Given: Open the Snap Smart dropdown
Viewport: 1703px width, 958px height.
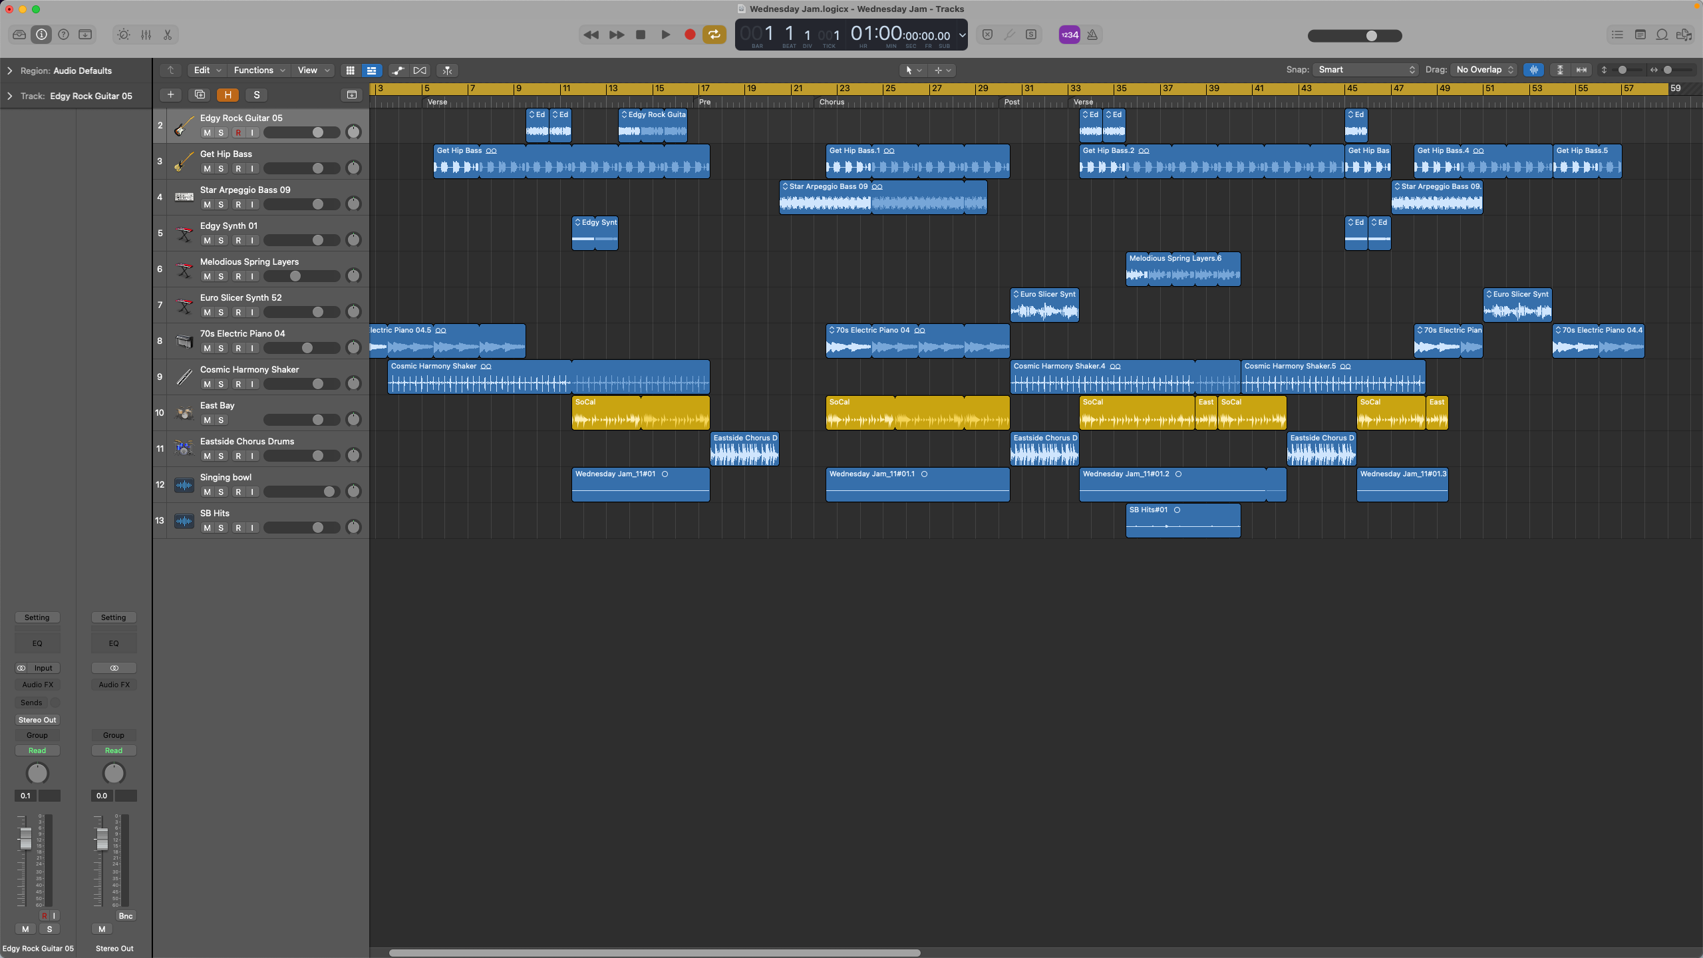Looking at the screenshot, I should pyautogui.click(x=1366, y=70).
